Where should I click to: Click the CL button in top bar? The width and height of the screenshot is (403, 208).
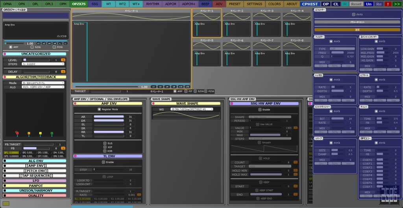click(x=336, y=4)
